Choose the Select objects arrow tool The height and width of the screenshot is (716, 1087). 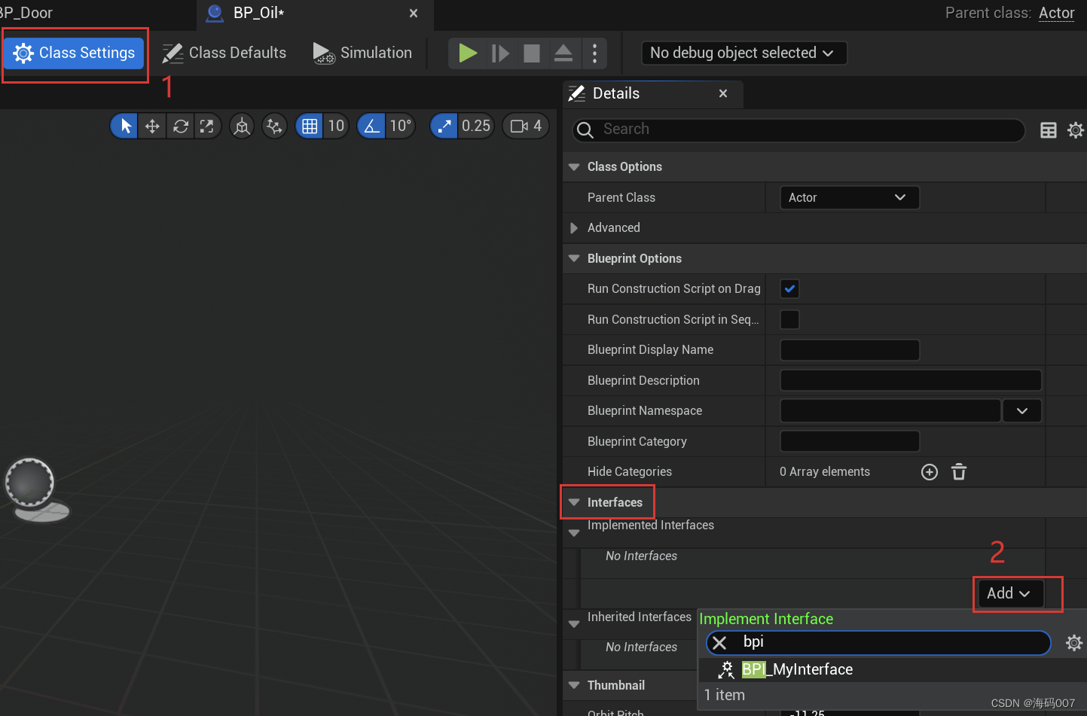126,126
